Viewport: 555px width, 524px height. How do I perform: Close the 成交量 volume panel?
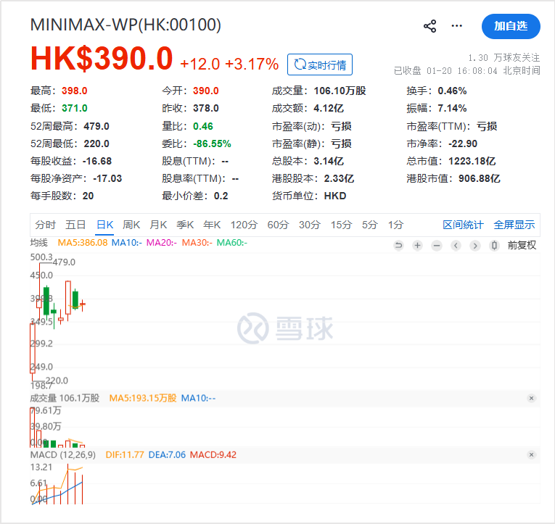(531, 398)
